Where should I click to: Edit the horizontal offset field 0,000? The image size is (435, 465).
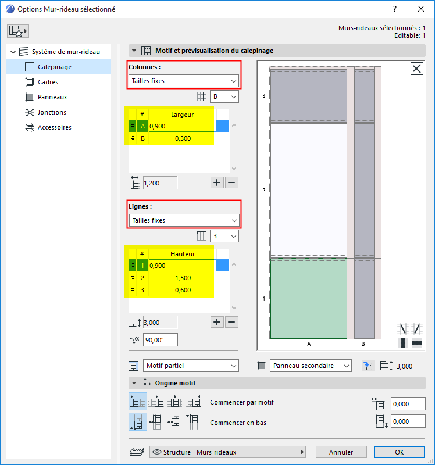tap(408, 404)
